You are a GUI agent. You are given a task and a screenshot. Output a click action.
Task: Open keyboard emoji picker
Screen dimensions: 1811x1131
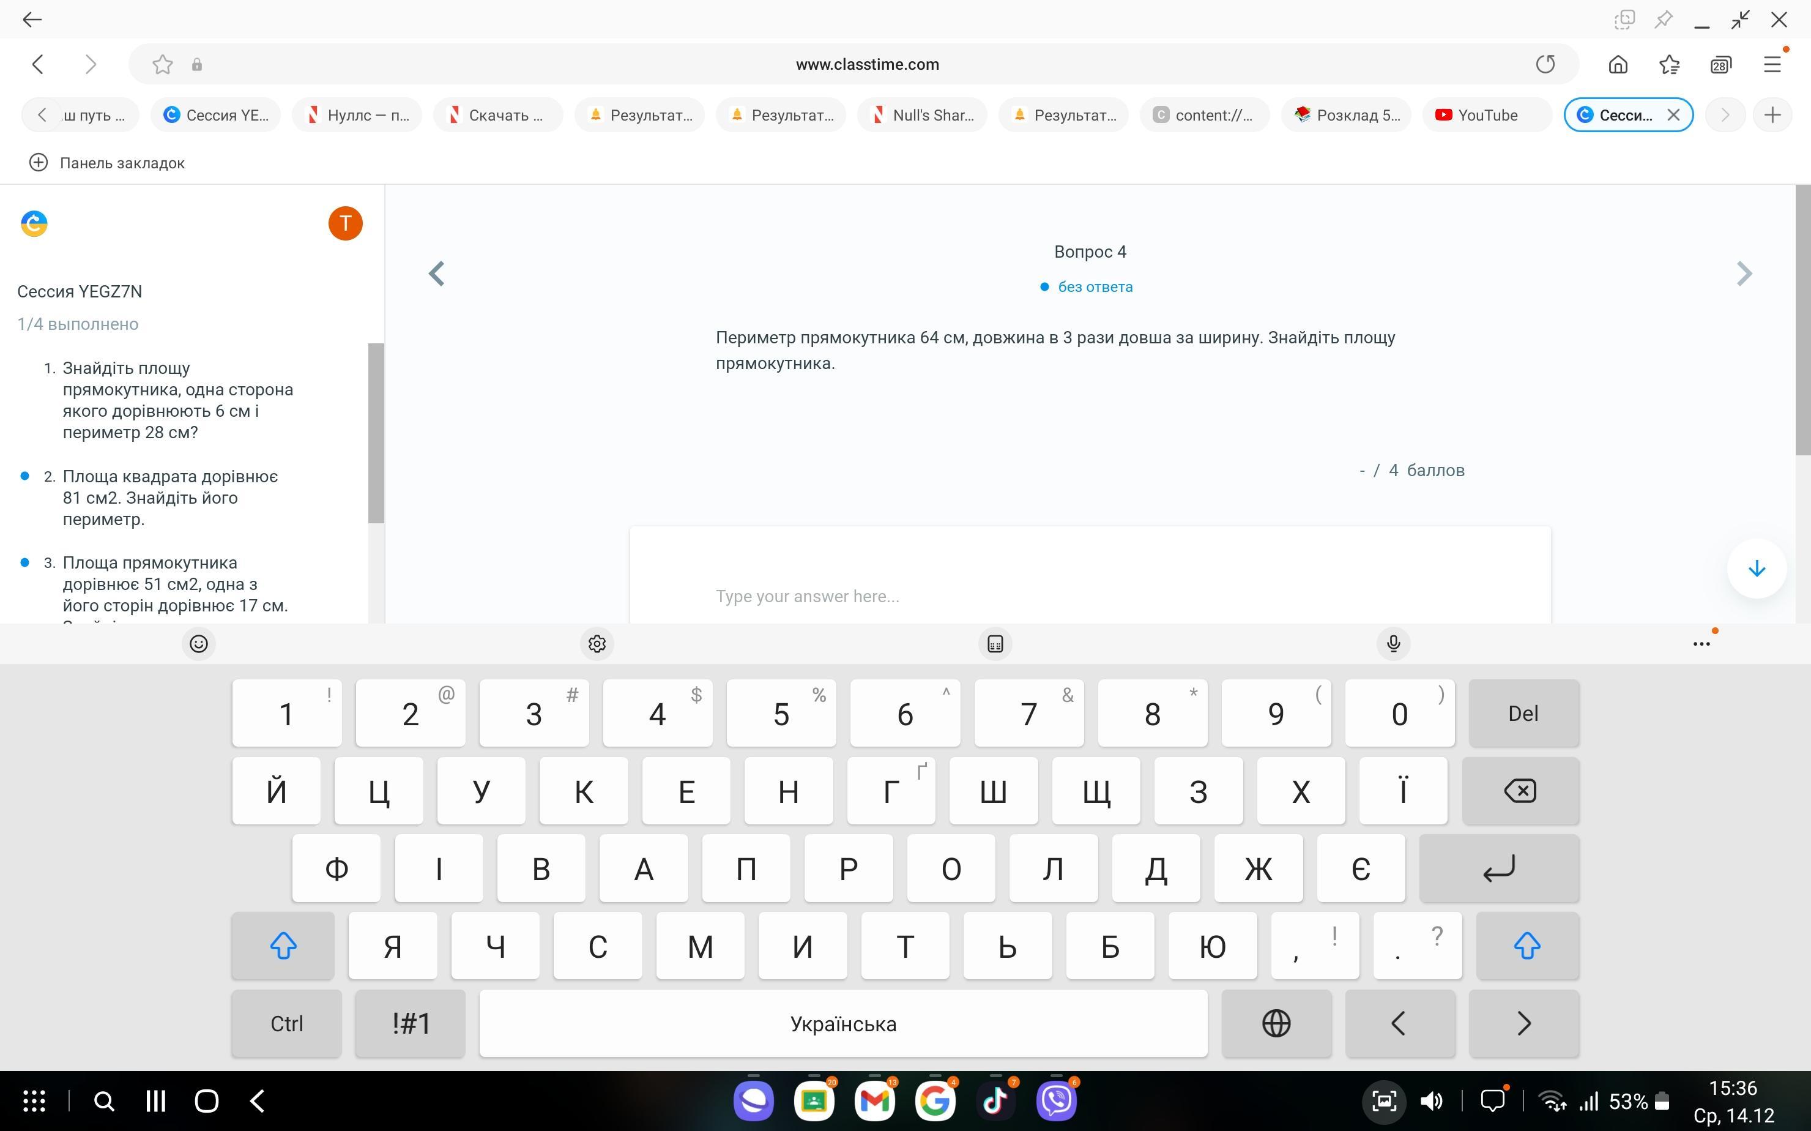(x=198, y=643)
